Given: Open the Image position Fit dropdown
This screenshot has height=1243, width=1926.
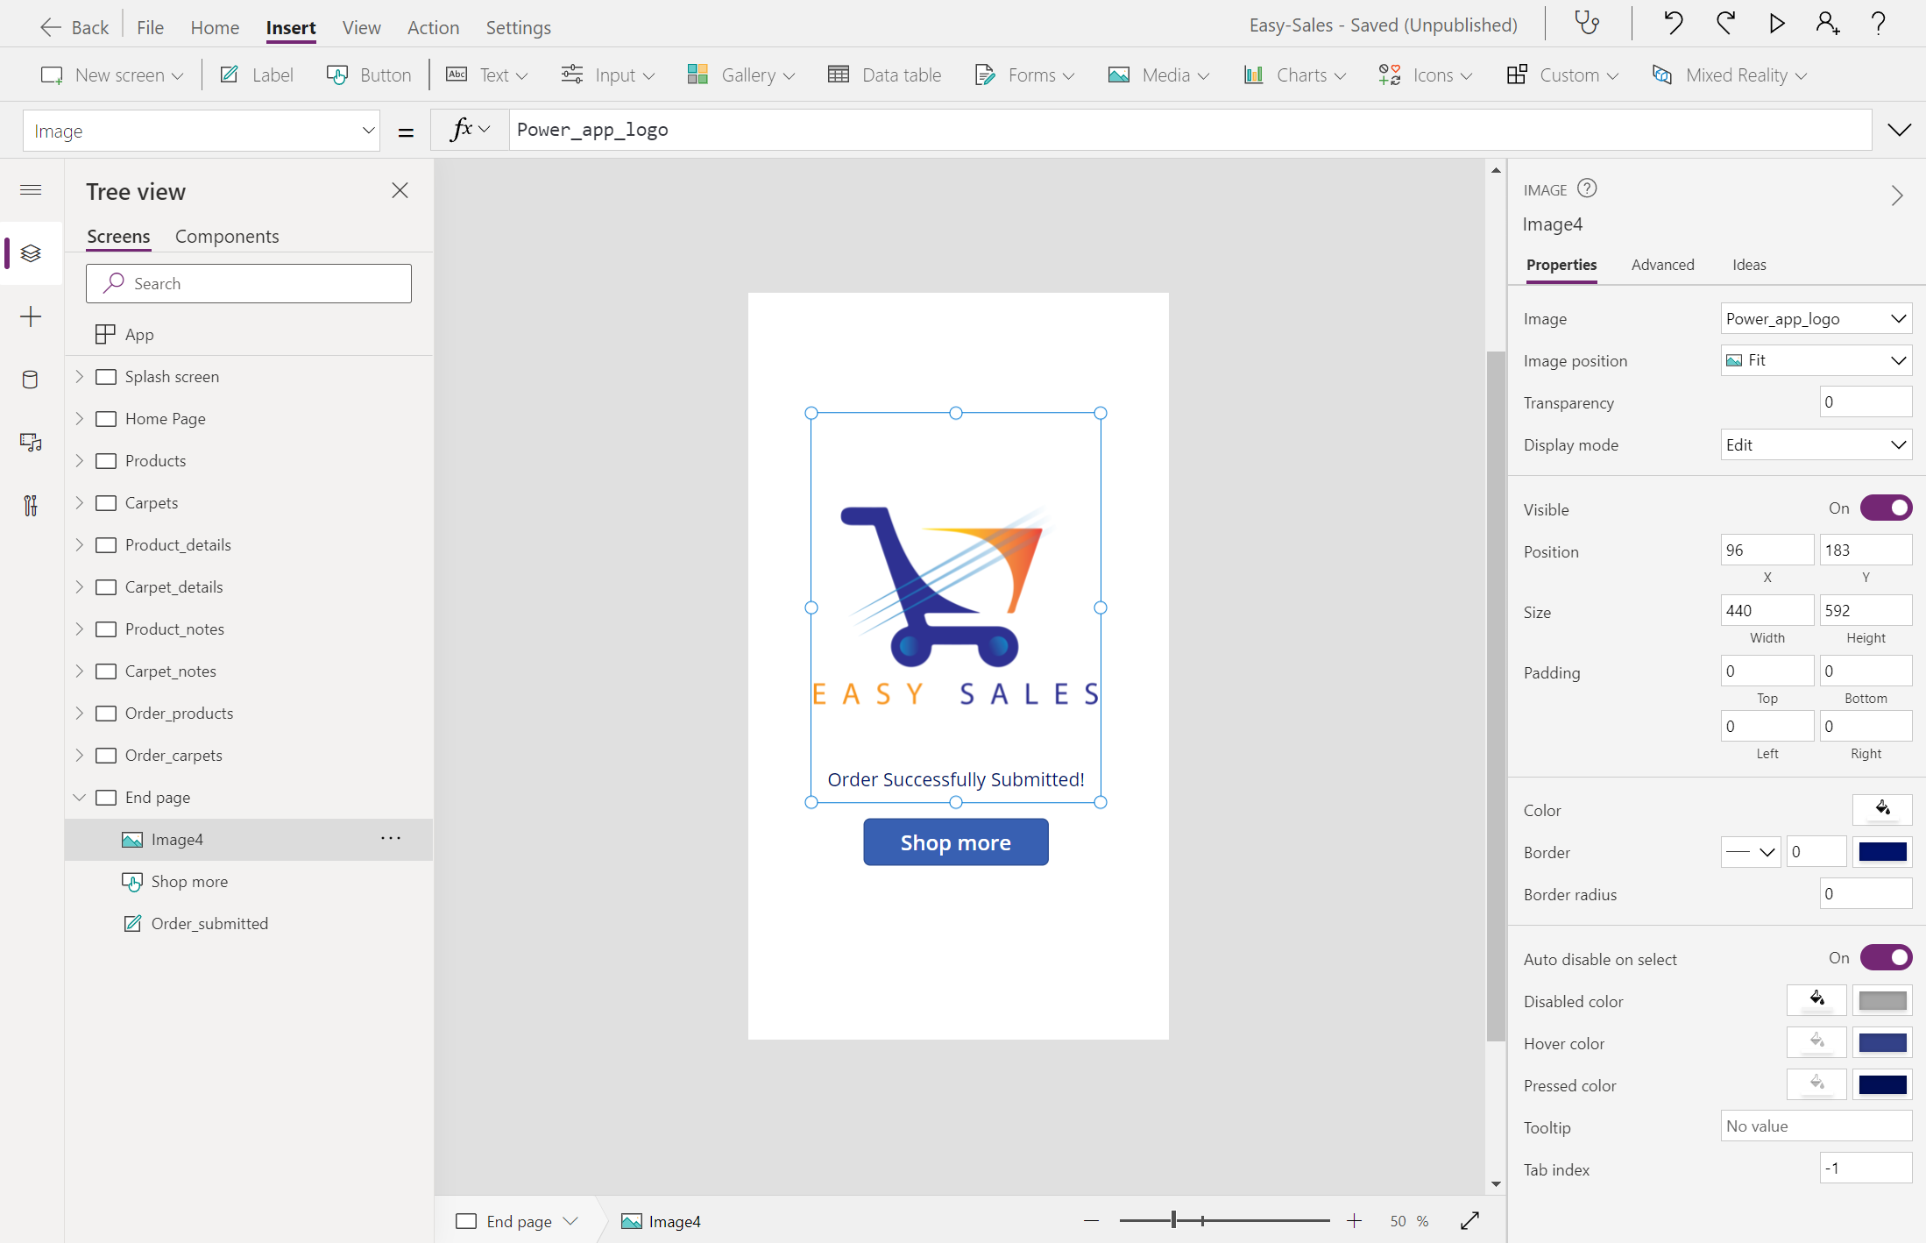Looking at the screenshot, I should click(1816, 360).
